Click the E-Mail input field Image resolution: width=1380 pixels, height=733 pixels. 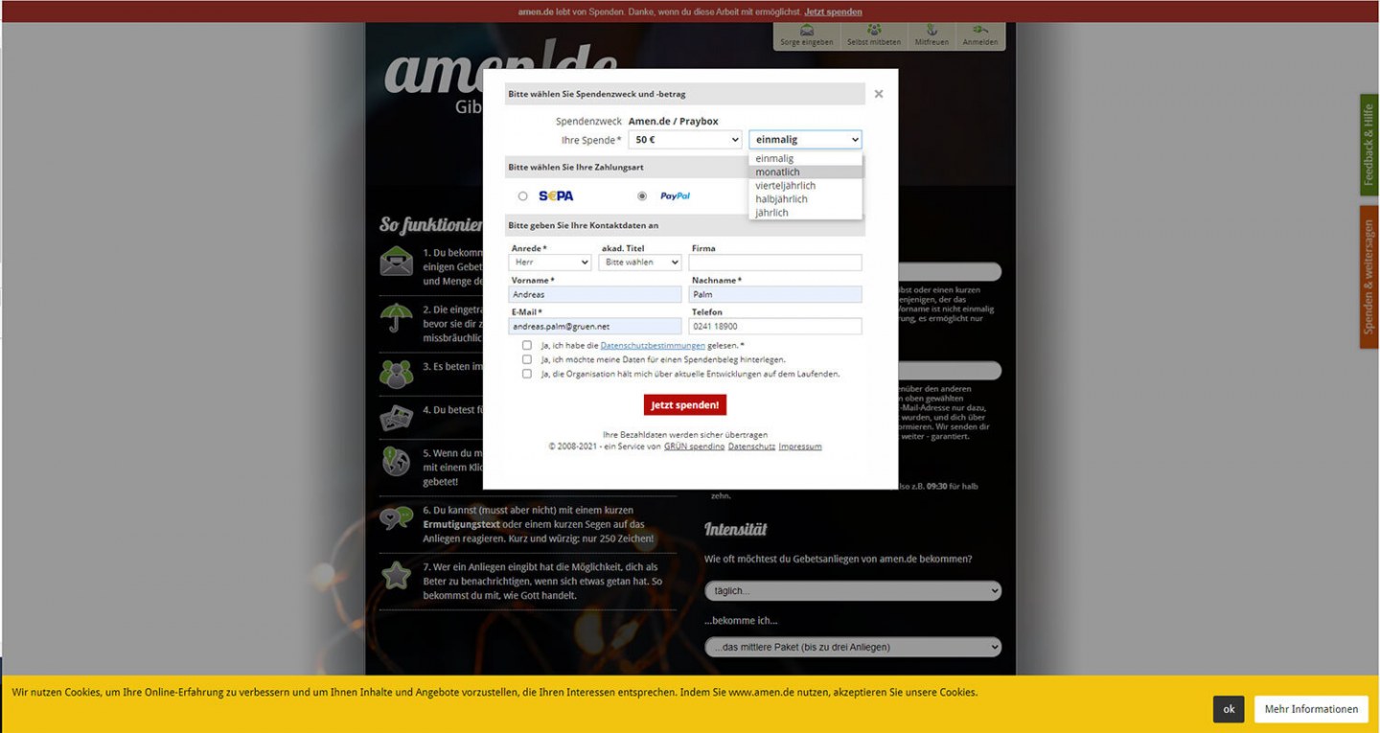[595, 327]
